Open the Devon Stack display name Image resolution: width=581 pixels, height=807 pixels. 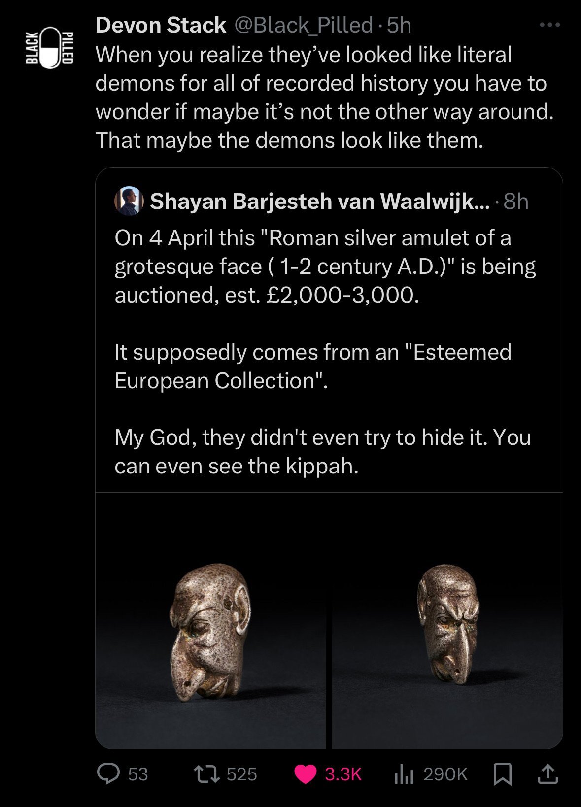tap(161, 25)
